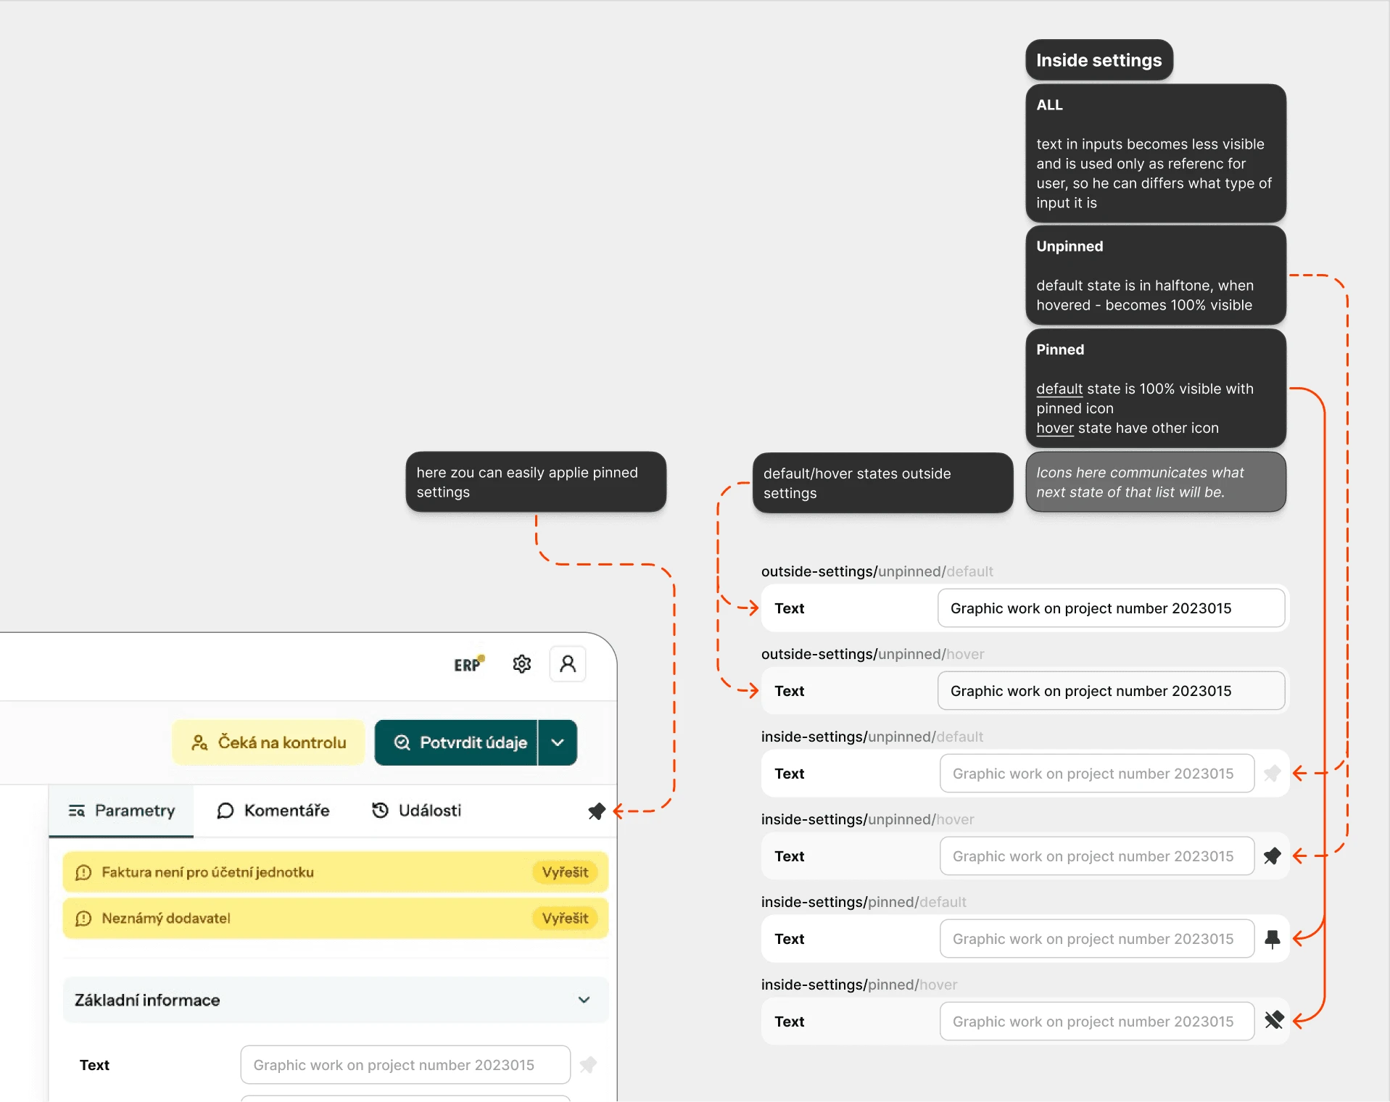Click the warning icon on Faktura není alert
1390x1102 pixels.
point(83,872)
